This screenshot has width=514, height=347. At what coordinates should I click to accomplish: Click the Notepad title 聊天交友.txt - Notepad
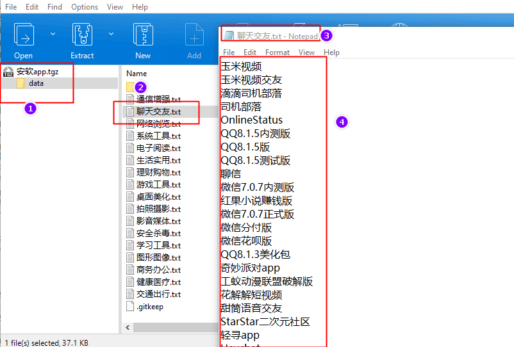coord(277,36)
